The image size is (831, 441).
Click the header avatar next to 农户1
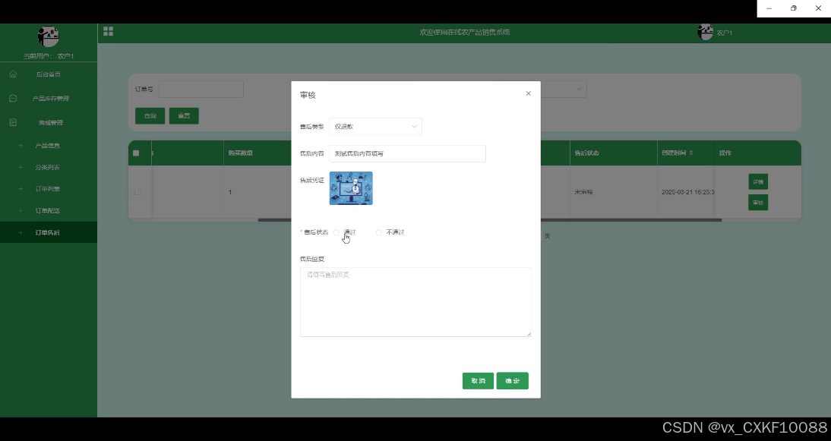pos(706,33)
